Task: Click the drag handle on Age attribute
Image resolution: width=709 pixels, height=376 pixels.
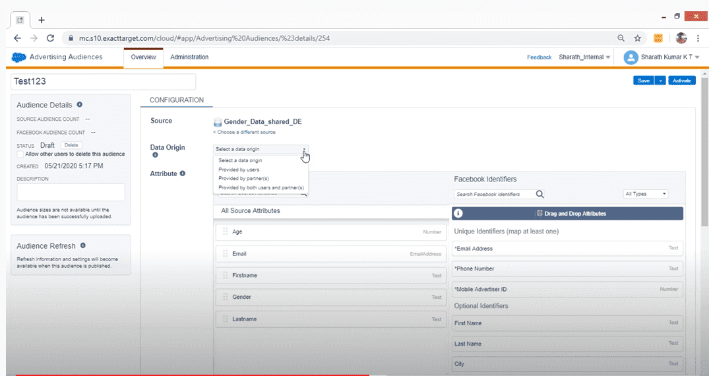Action: (x=226, y=232)
